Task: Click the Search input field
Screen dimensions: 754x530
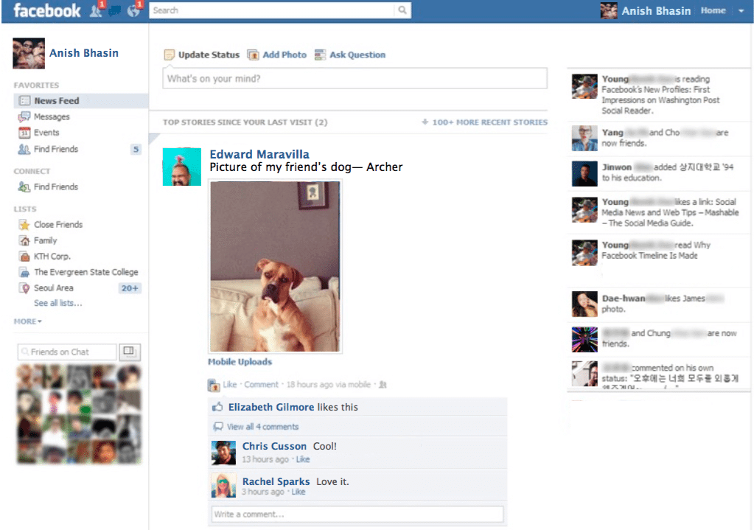Action: click(272, 10)
